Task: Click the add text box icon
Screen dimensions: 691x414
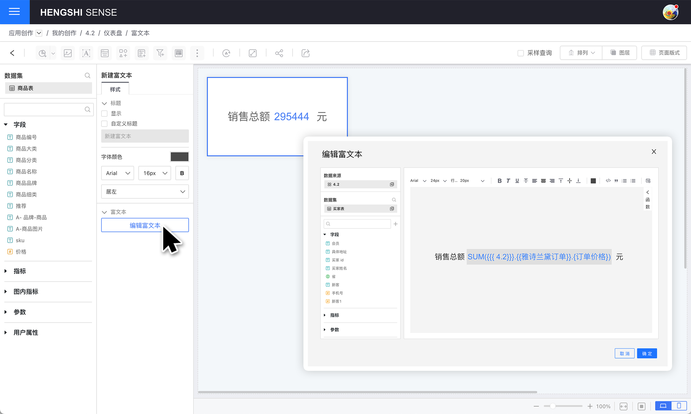Action: click(x=86, y=53)
